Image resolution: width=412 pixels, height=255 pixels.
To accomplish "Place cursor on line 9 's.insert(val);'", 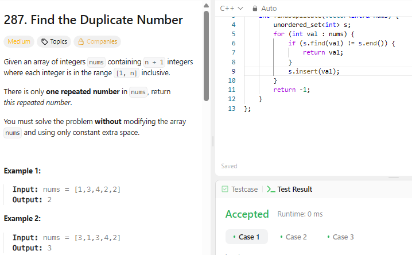I will pyautogui.click(x=314, y=71).
